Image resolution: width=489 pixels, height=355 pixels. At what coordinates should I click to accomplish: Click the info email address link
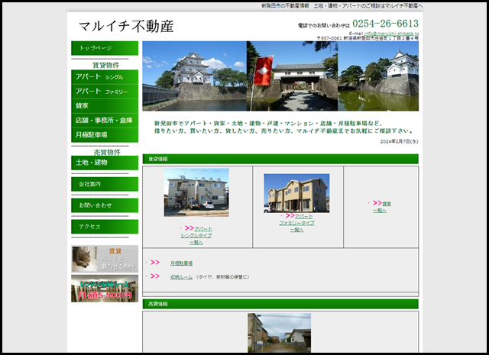coord(392,34)
